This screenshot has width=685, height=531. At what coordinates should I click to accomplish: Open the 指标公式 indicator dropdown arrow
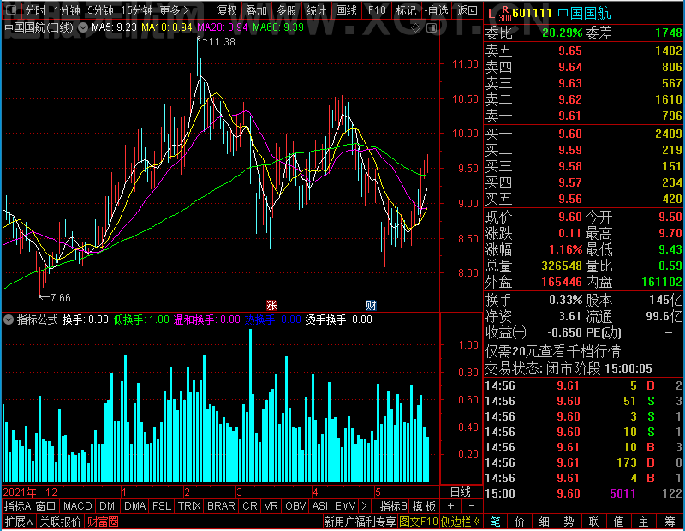(9, 319)
